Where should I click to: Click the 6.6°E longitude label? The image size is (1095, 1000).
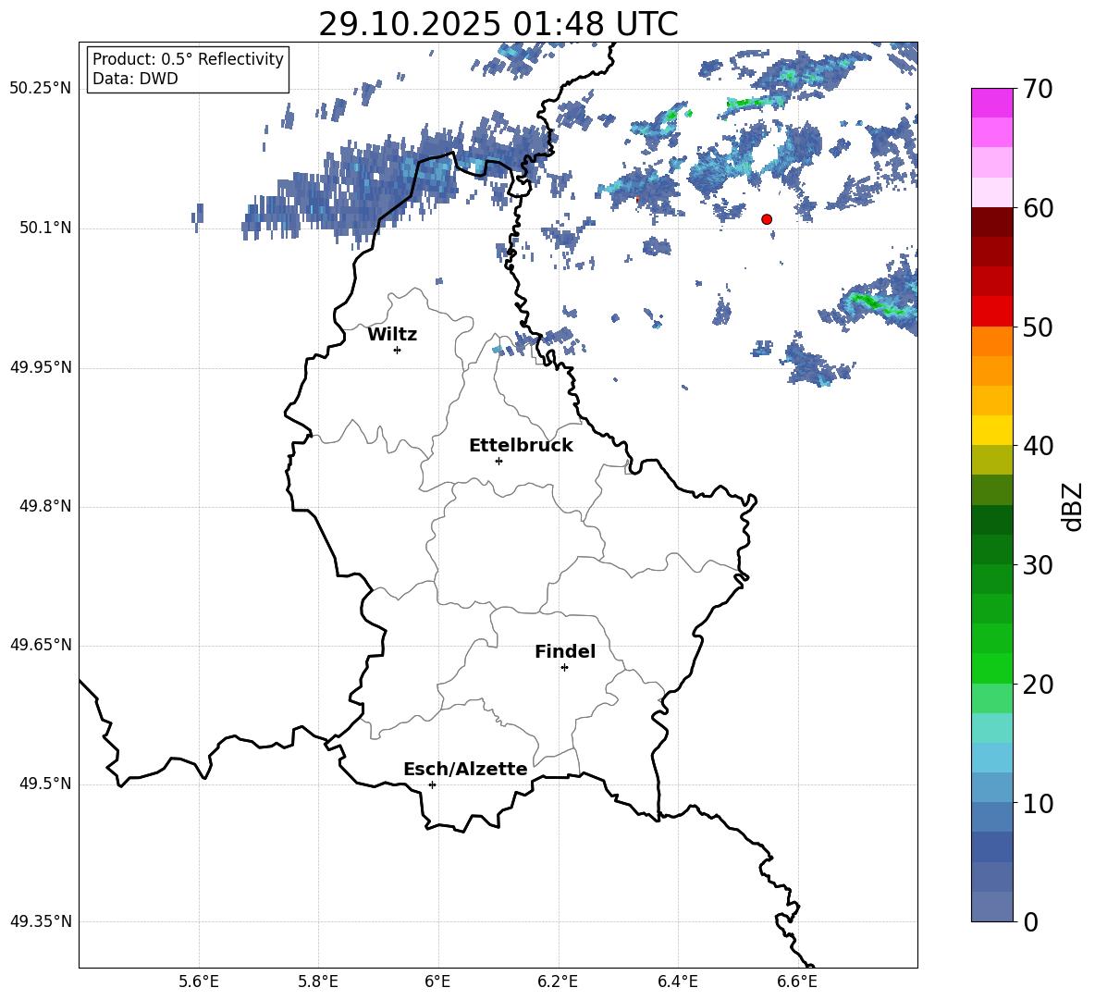click(797, 981)
